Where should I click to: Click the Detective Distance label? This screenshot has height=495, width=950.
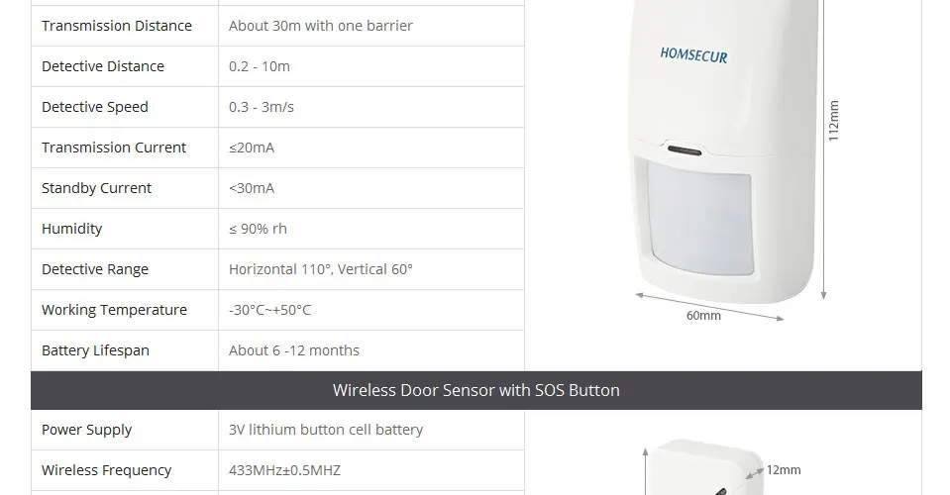[x=103, y=66]
